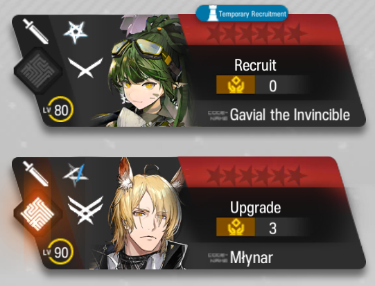Click the LV 90 level ring
Screen dimensions: 375x286
tap(60, 252)
